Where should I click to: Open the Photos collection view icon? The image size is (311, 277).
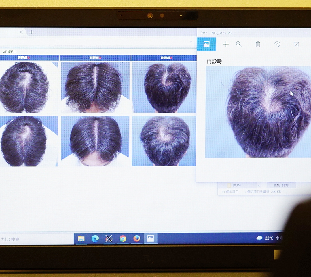point(206,44)
